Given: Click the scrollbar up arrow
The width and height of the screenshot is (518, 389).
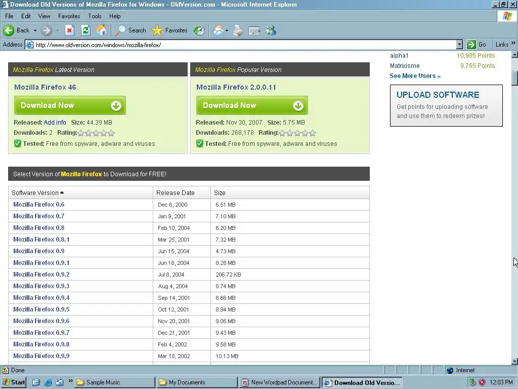Looking at the screenshot, I should [514, 55].
